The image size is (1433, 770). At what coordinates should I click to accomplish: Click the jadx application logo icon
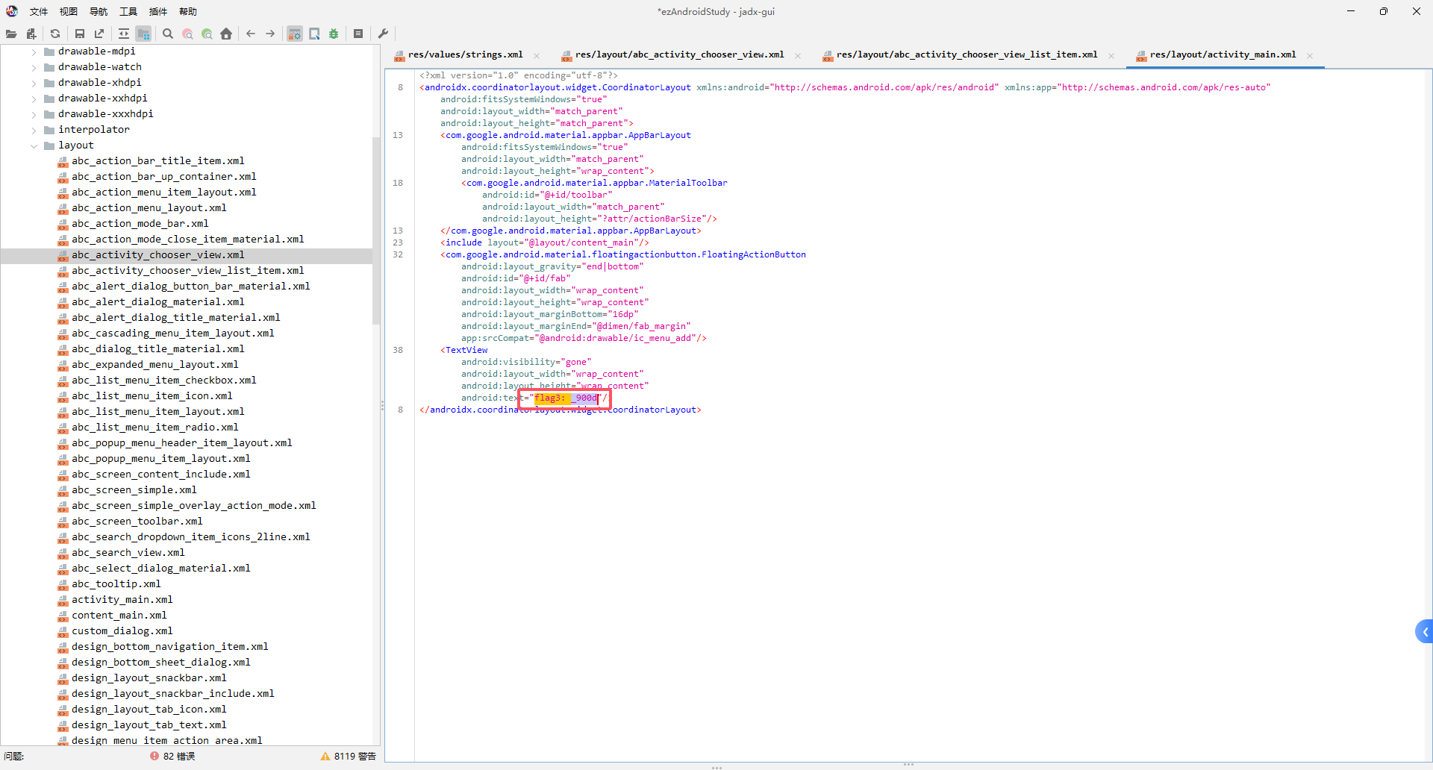tap(12, 11)
